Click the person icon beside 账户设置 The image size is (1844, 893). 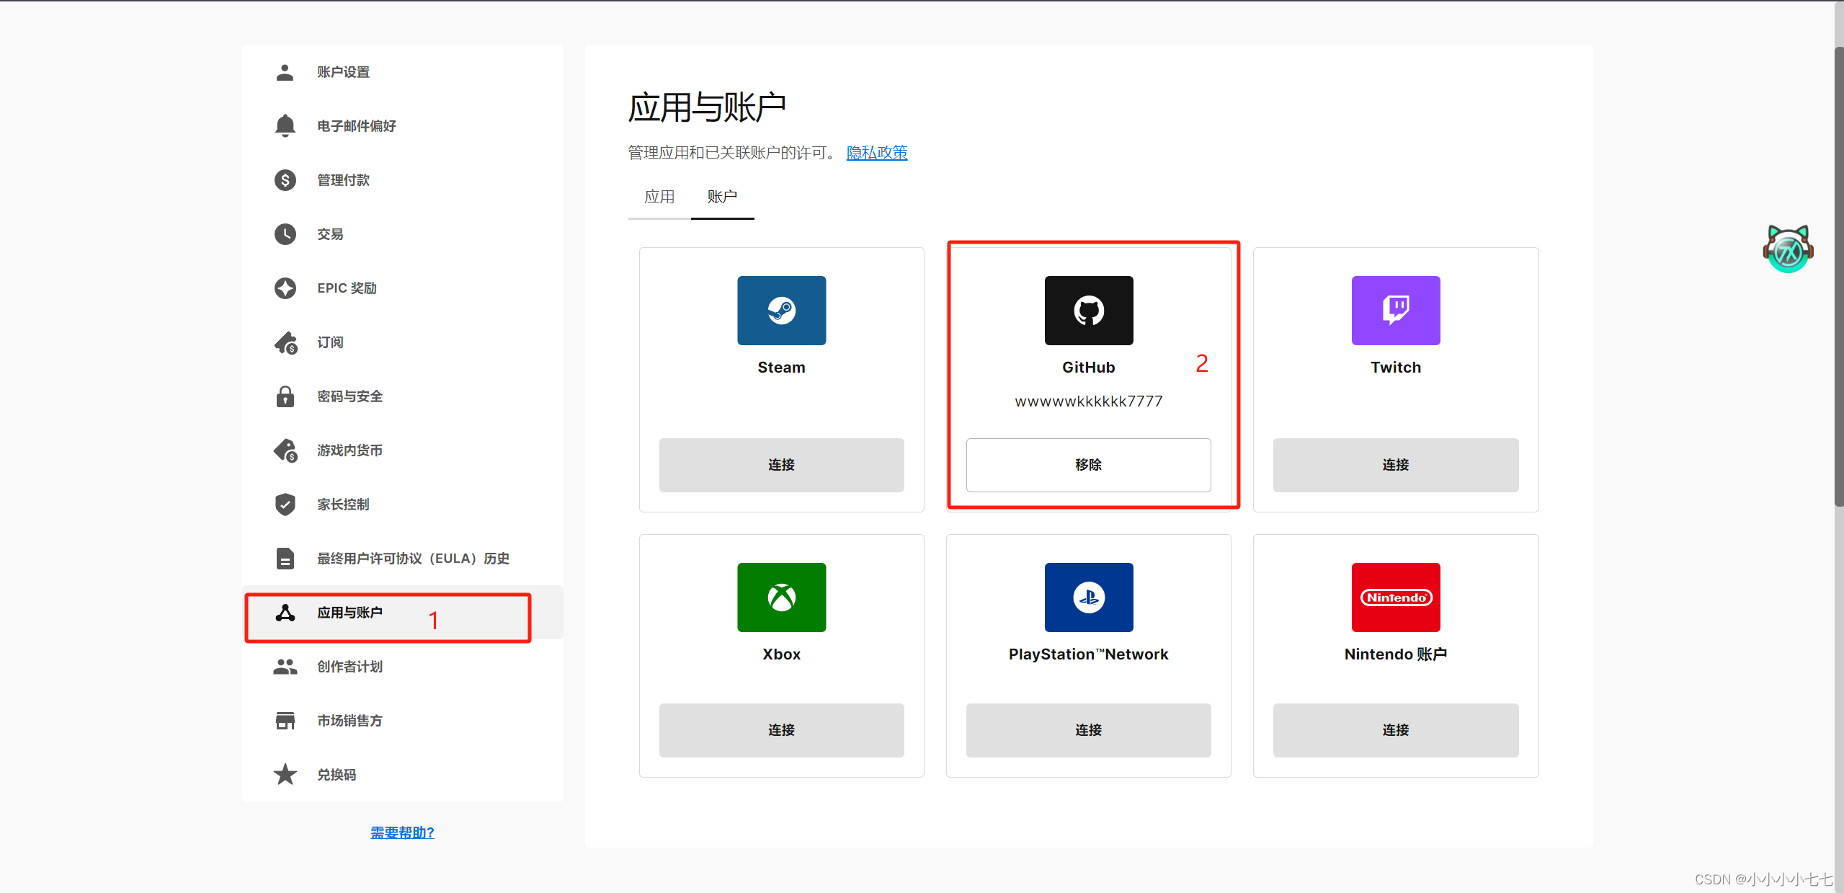pyautogui.click(x=285, y=72)
